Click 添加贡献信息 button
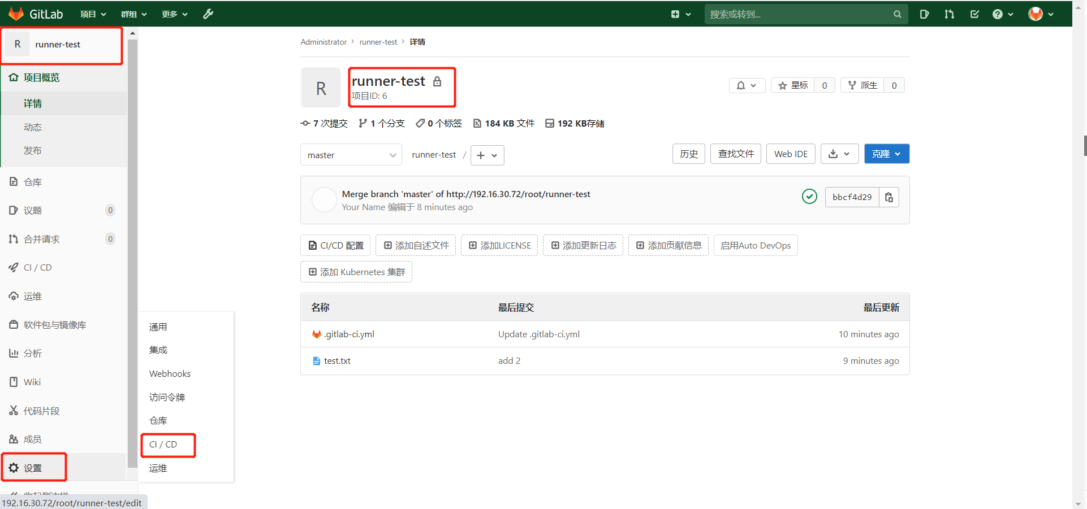The width and height of the screenshot is (1087, 509). pos(668,245)
